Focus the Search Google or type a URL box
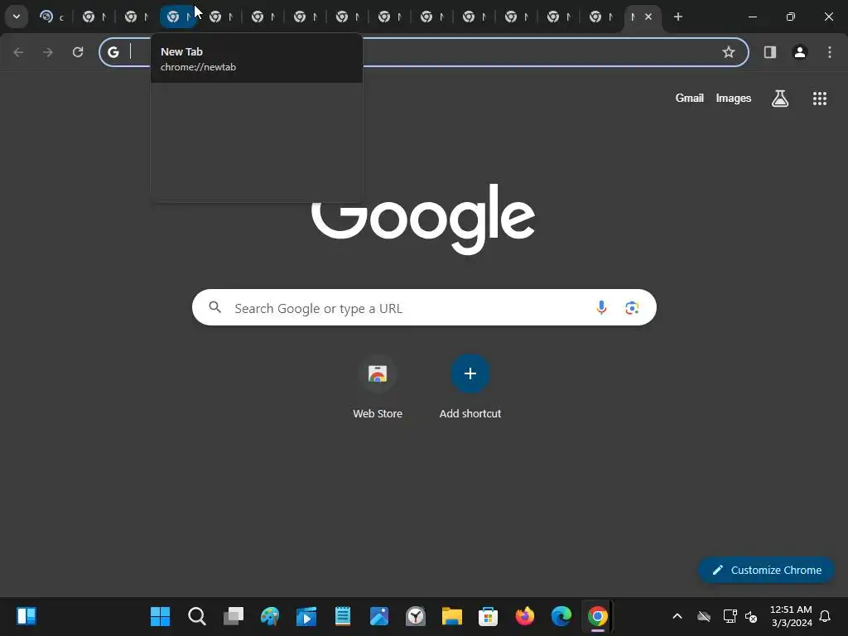 (x=424, y=308)
